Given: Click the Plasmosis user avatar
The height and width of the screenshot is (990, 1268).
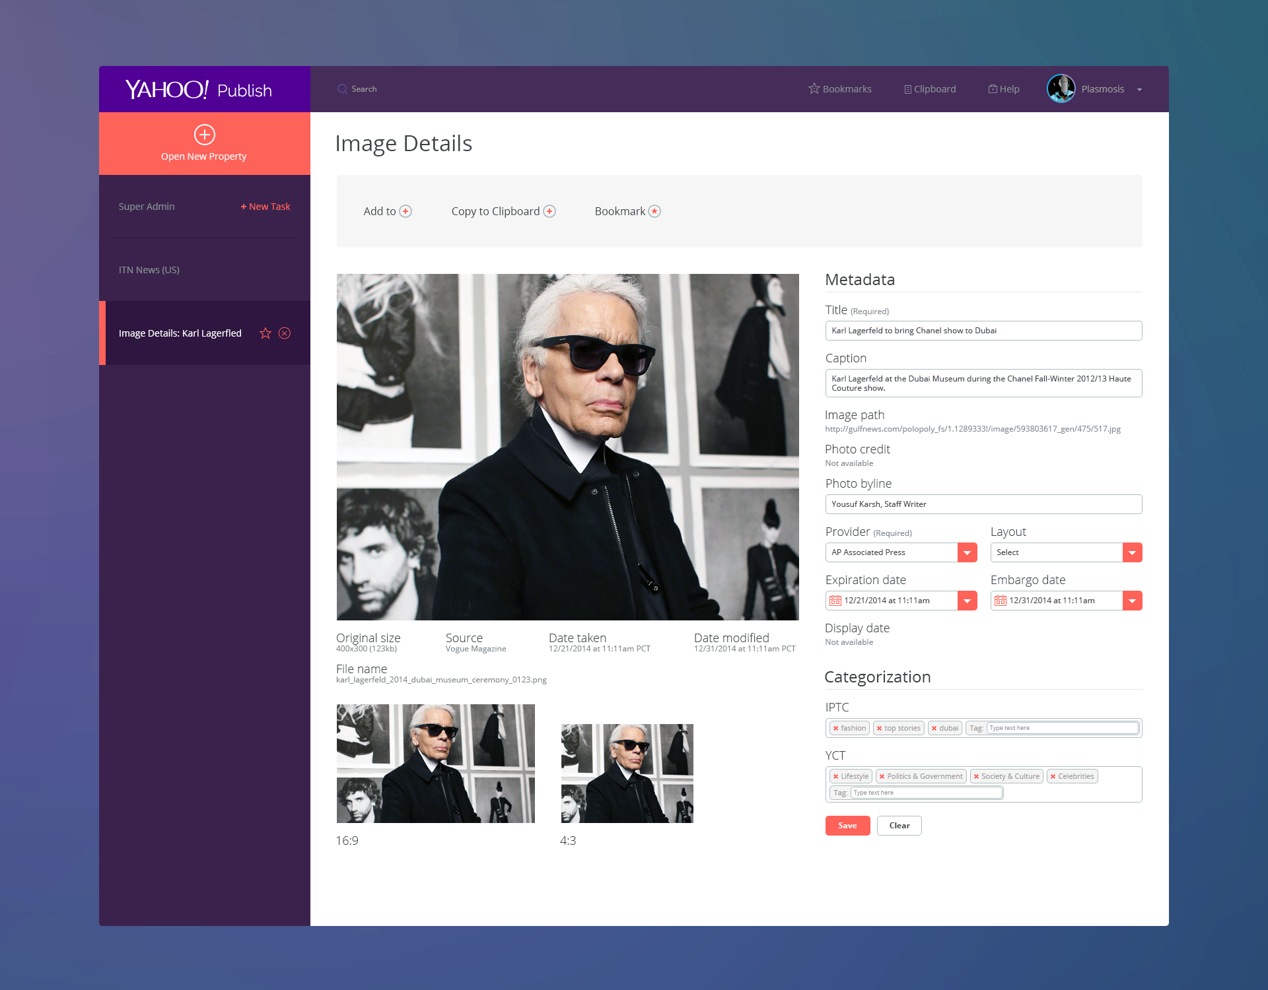Looking at the screenshot, I should point(1061,89).
